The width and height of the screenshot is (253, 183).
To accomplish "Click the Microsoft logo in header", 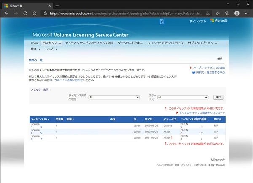I will click(218, 20).
